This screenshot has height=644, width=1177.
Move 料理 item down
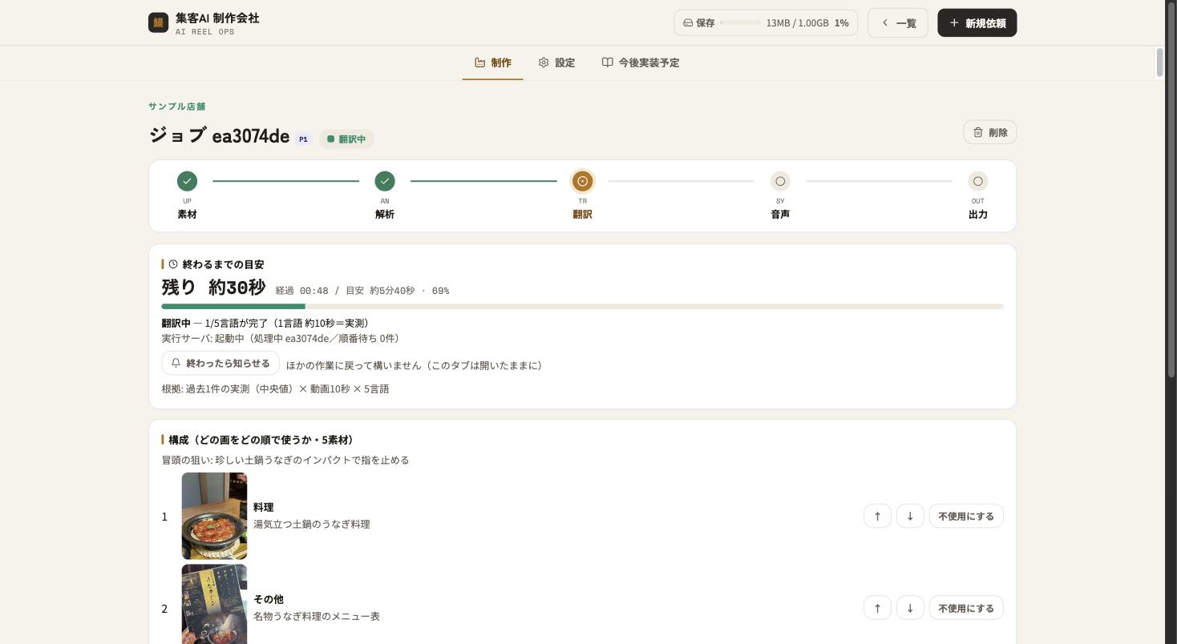pos(910,517)
